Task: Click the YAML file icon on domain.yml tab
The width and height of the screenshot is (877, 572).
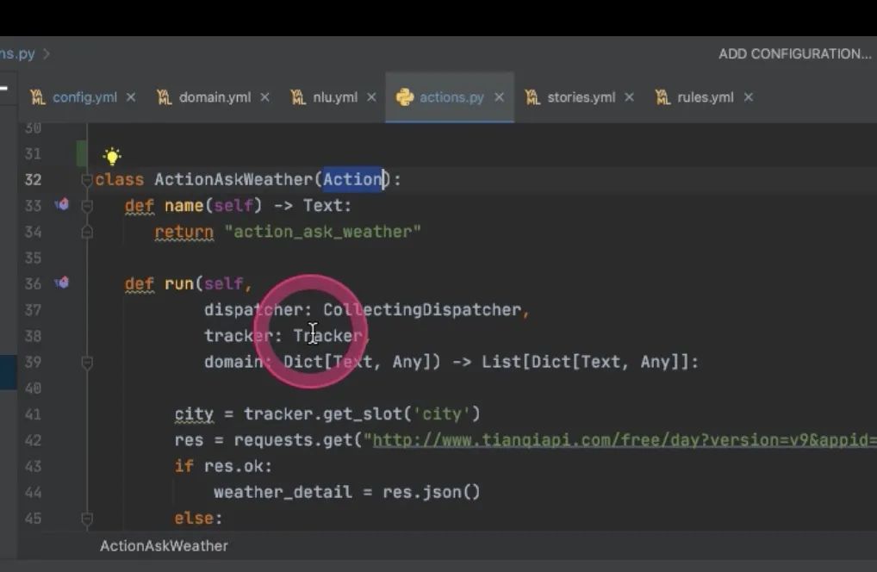Action: click(x=164, y=97)
